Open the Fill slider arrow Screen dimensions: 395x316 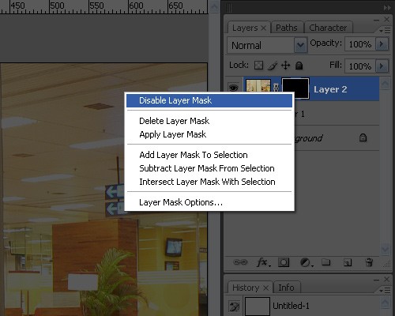click(x=382, y=66)
